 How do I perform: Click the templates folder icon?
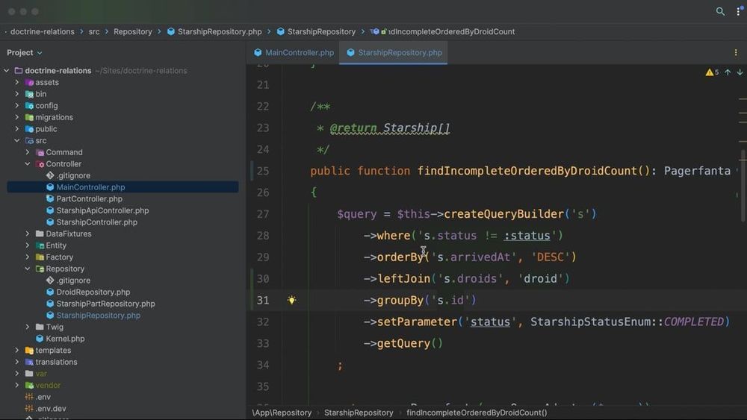pos(30,351)
